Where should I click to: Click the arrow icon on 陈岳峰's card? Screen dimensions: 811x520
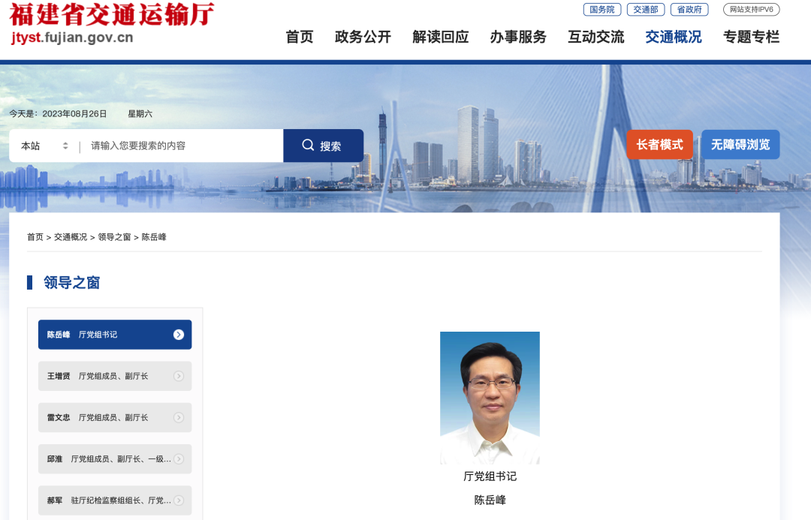[178, 334]
